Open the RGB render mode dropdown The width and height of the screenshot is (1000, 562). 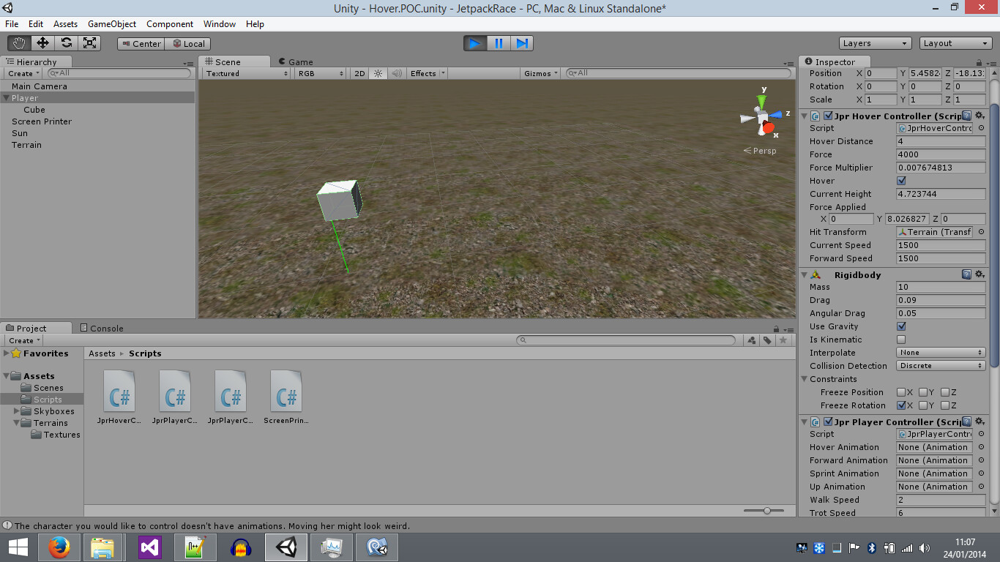(x=321, y=73)
